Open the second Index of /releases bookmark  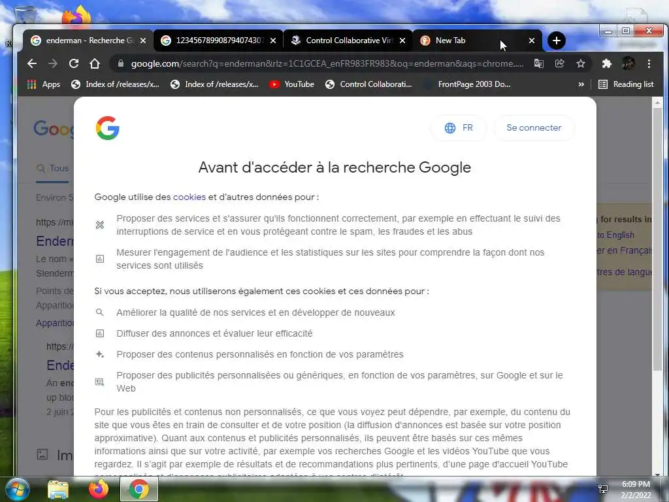pos(214,84)
